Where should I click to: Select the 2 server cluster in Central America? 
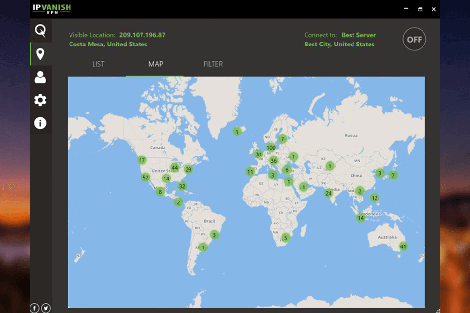point(178,202)
